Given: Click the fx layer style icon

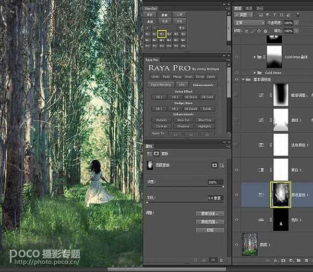Looking at the screenshot, I should 275,260.
